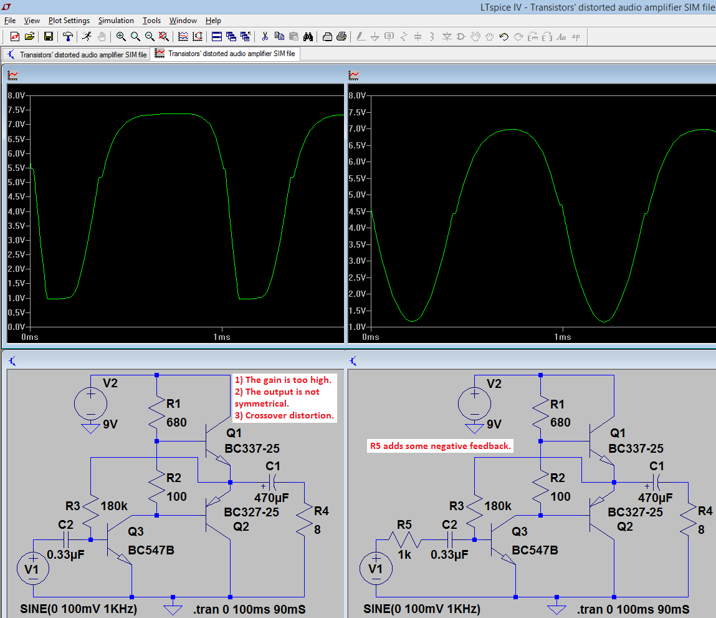This screenshot has width=716, height=618.
Task: Select the Cut scissors icon
Action: click(265, 37)
